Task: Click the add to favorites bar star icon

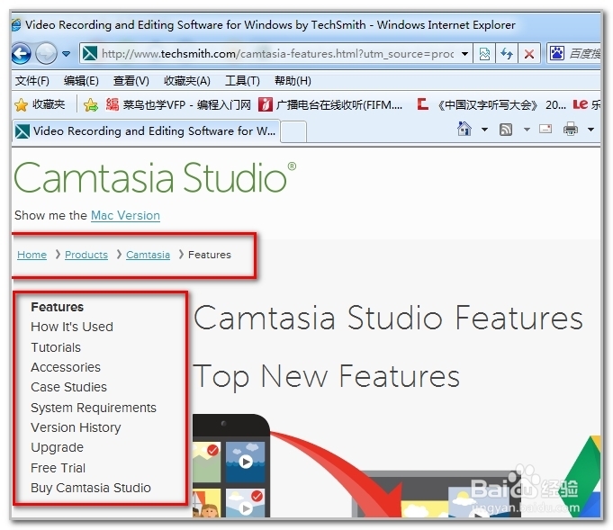Action: tap(91, 104)
